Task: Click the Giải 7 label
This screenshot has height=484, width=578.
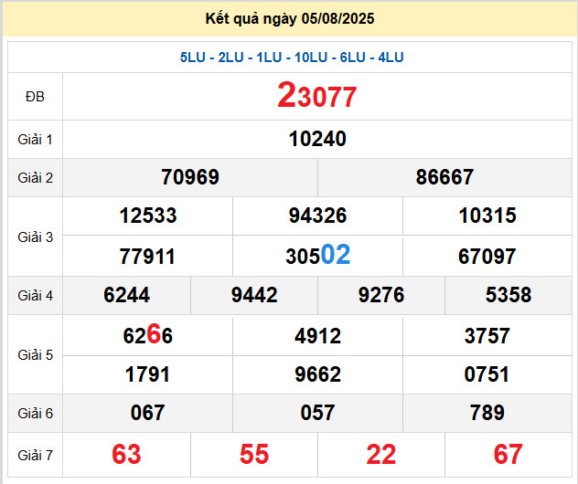Action: (x=35, y=456)
